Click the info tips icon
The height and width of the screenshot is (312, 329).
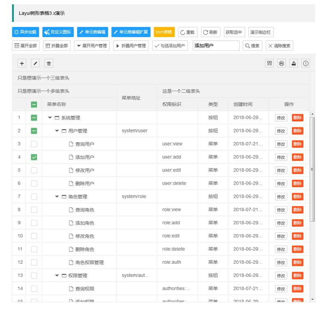pyautogui.click(x=306, y=63)
